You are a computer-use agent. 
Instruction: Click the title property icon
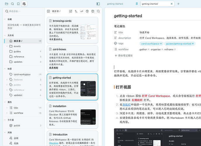pos(115,32)
